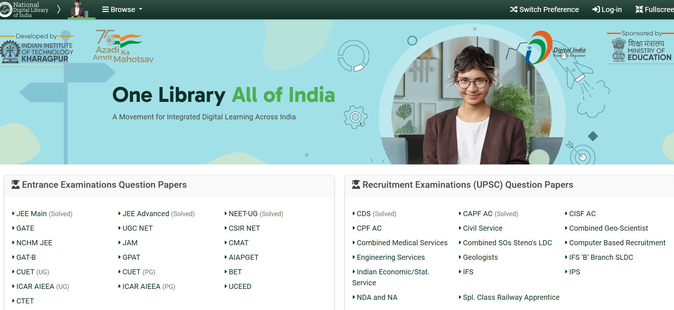Click the chevron arrow beside the library logo
This screenshot has height=310, width=674.
(x=59, y=9)
